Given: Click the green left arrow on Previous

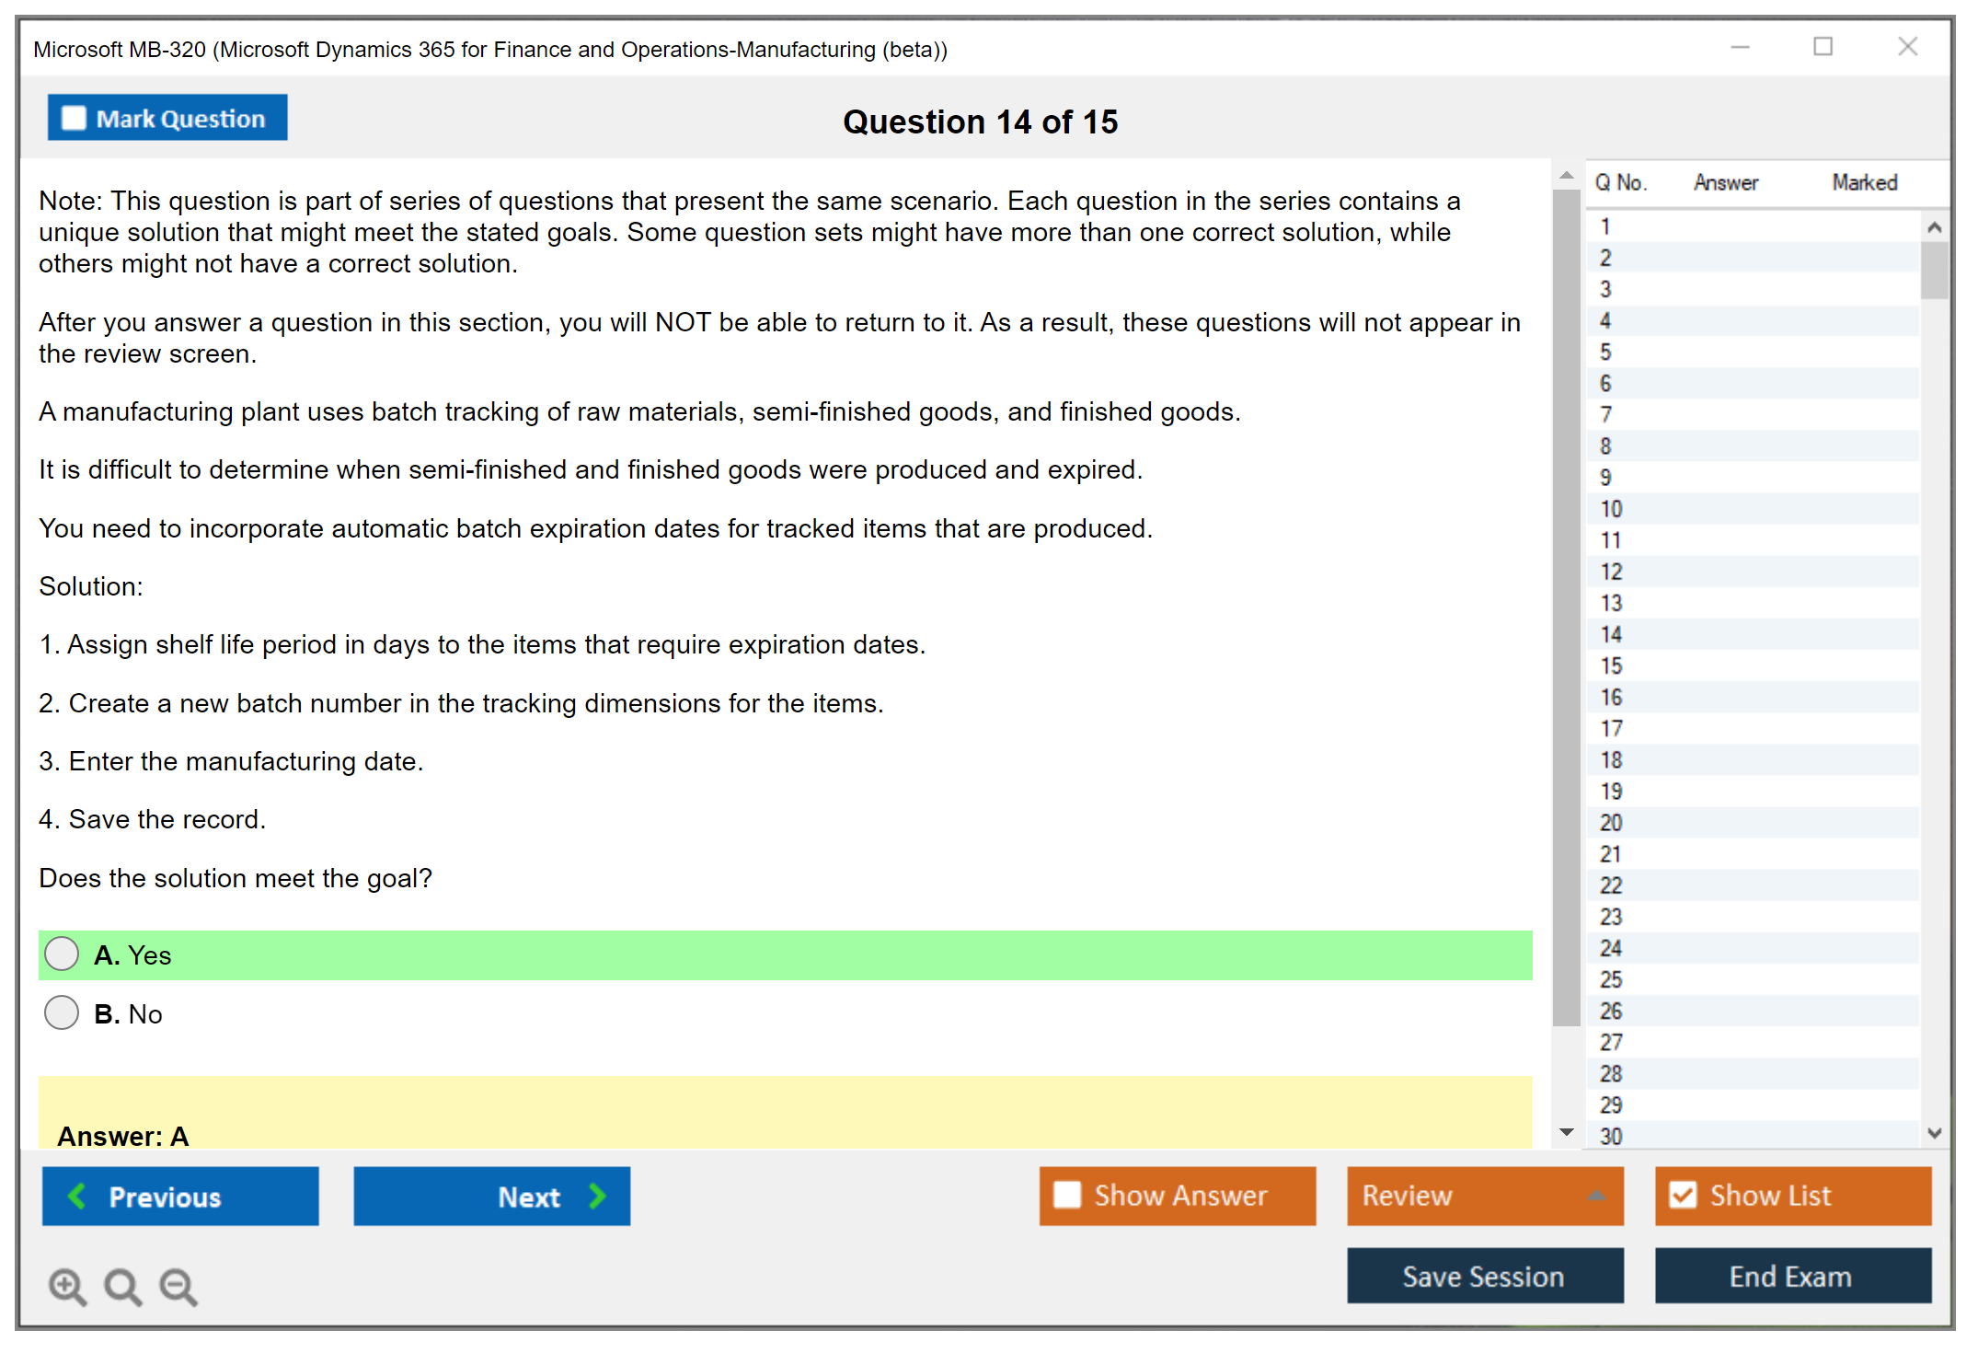Looking at the screenshot, I should 77,1196.
